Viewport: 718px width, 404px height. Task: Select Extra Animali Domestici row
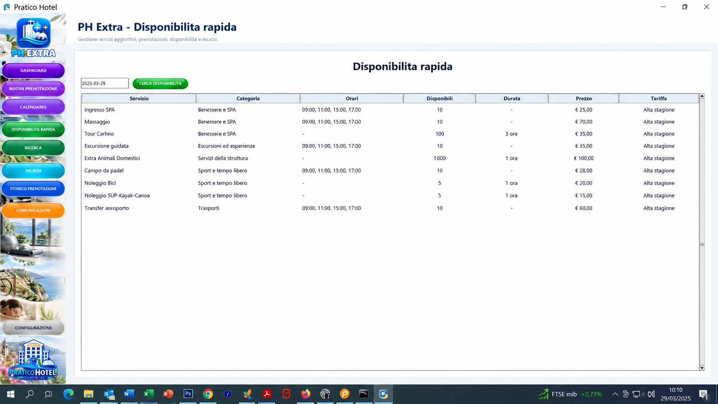(390, 158)
